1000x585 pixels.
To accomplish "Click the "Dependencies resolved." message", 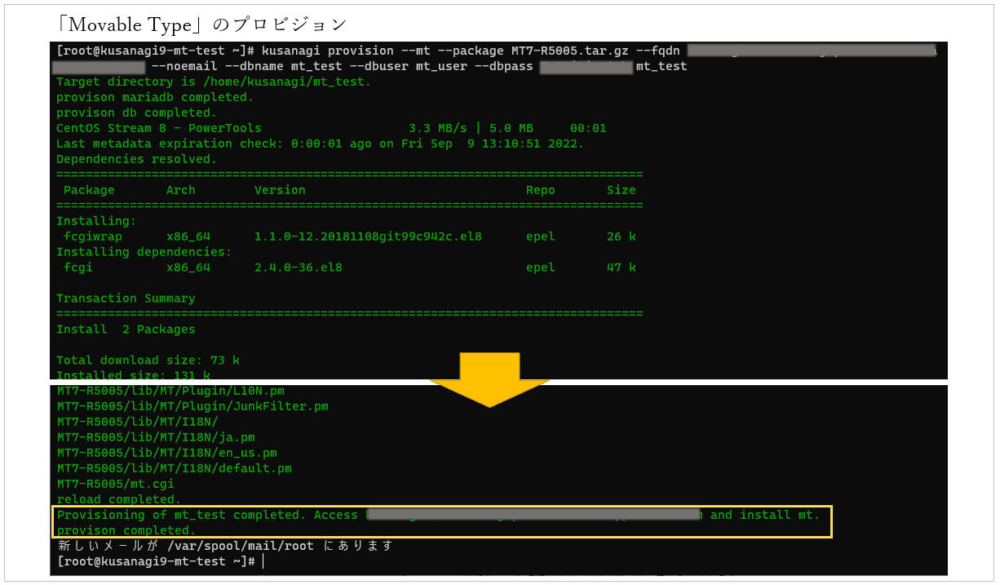I will coord(136,159).
